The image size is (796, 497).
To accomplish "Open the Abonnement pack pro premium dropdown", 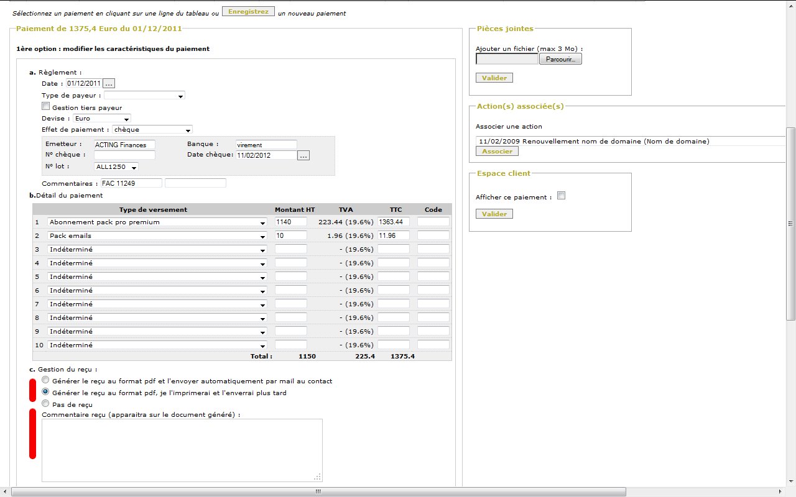I will pyautogui.click(x=157, y=222).
